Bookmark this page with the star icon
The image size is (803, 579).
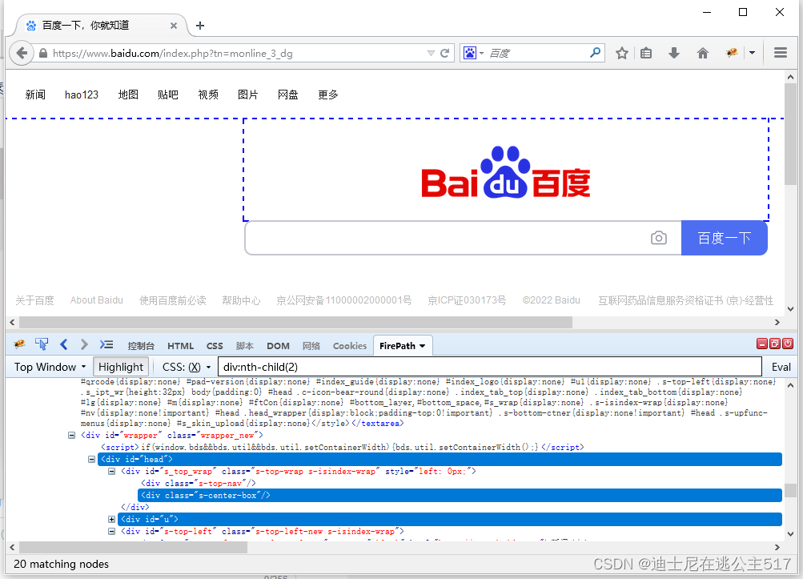click(622, 53)
